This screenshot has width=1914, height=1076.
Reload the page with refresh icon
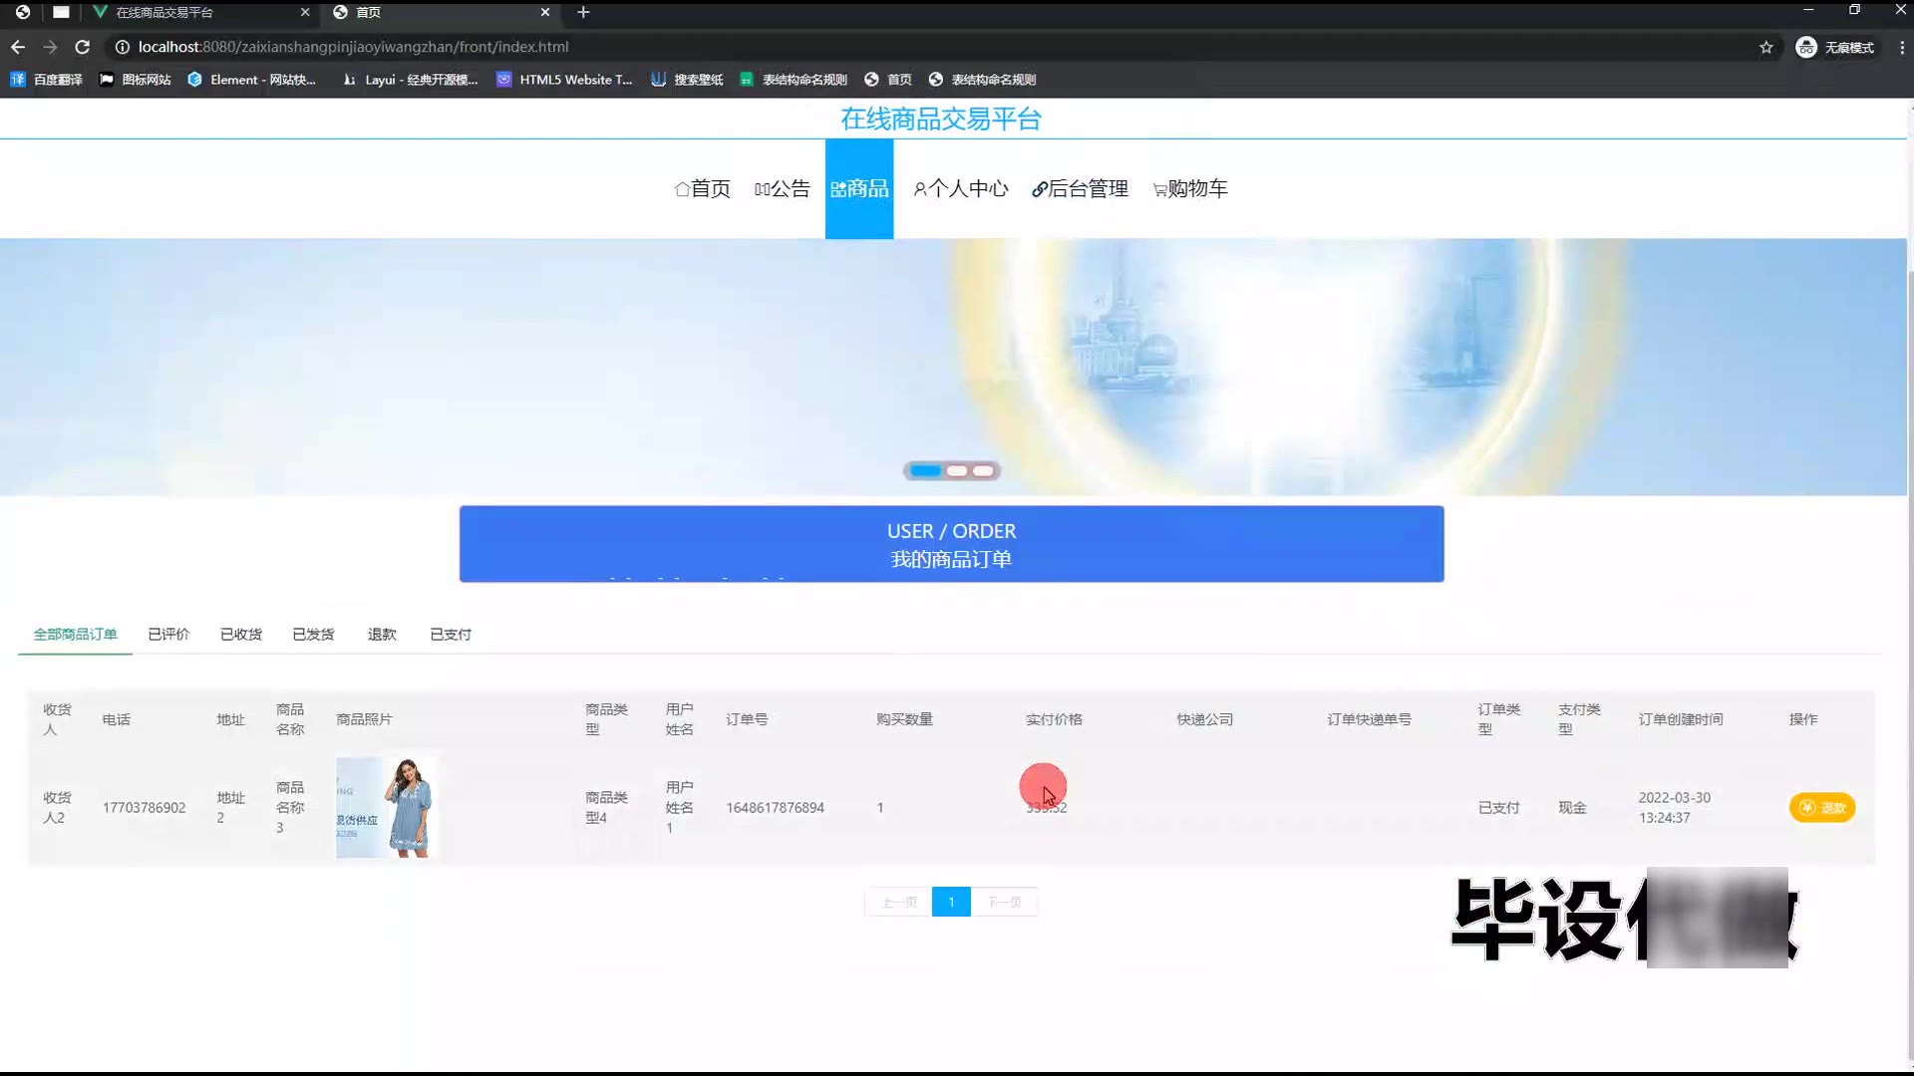point(83,47)
